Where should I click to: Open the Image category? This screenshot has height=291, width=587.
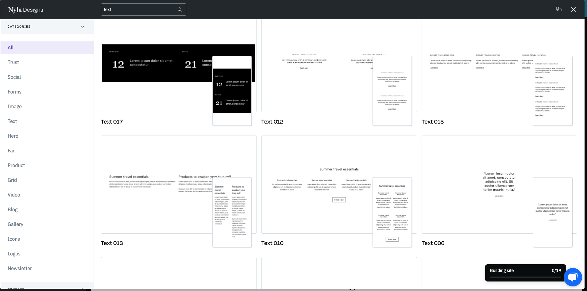click(x=47, y=106)
